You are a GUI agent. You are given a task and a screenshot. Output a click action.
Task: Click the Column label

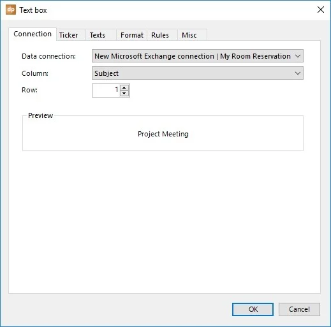tap(35, 73)
